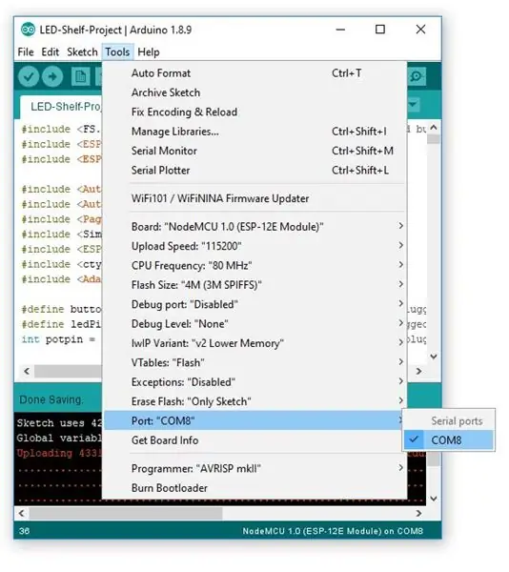Click status bar text NodeMCU 1.0 on COM8

333,531
